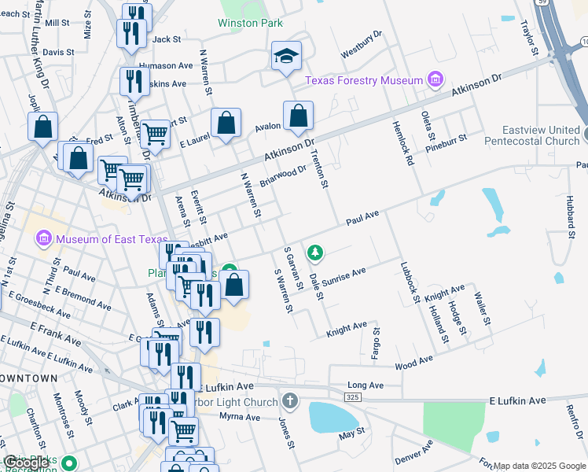This screenshot has height=472, width=588.
Task: Open the restaurant marker next to Humason Ave
Action: [x=134, y=82]
